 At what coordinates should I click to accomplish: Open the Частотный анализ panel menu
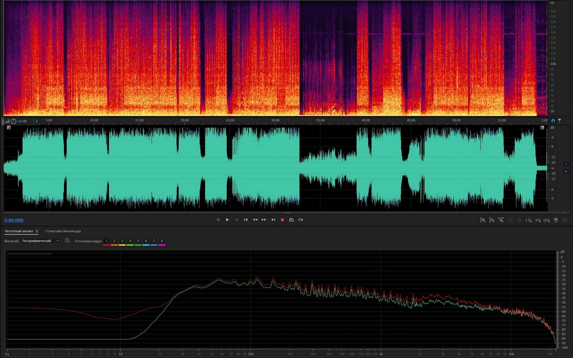point(37,231)
